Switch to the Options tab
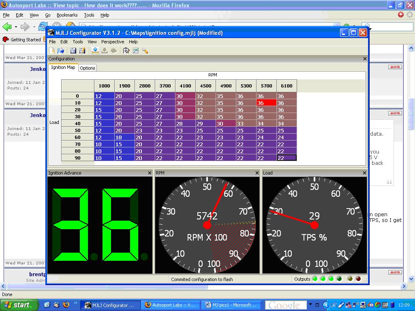The height and width of the screenshot is (311, 415). click(88, 68)
